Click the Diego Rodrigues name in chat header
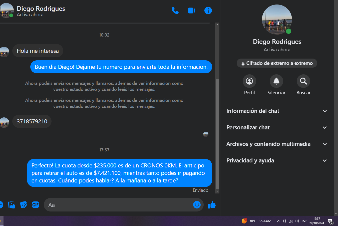The height and width of the screenshot is (226, 338). tap(41, 9)
